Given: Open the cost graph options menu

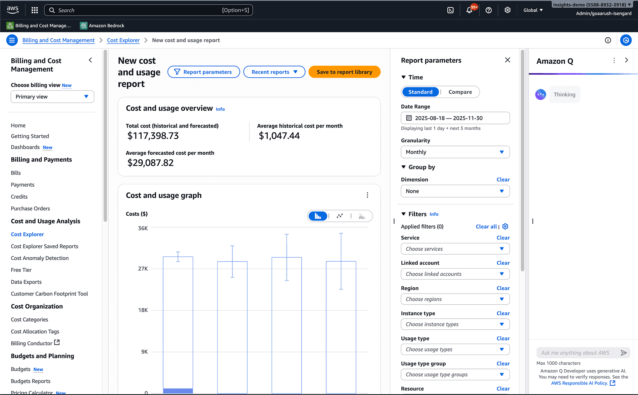Looking at the screenshot, I should click(367, 195).
